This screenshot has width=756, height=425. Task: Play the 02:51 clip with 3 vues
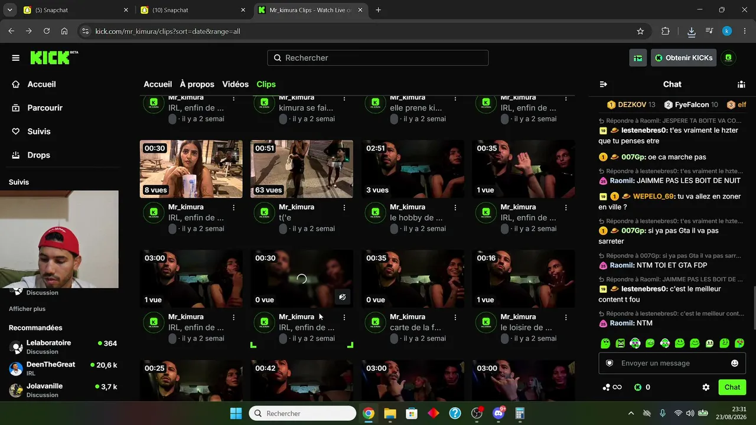pyautogui.click(x=413, y=169)
